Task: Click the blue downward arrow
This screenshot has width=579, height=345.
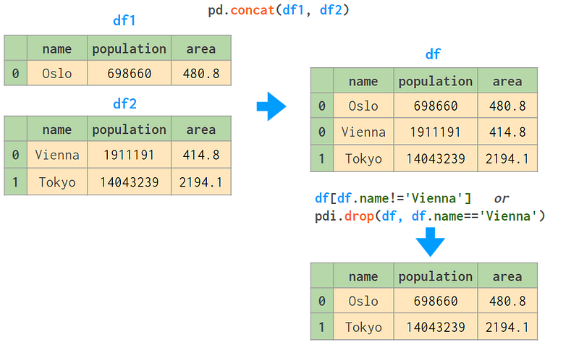Action: [x=430, y=242]
